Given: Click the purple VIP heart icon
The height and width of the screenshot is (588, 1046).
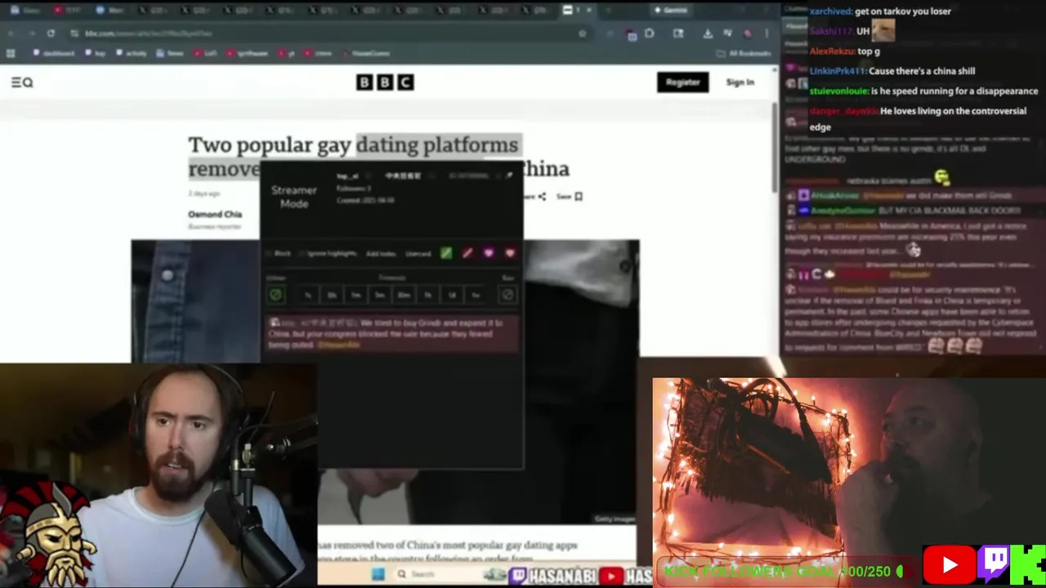Looking at the screenshot, I should point(489,253).
